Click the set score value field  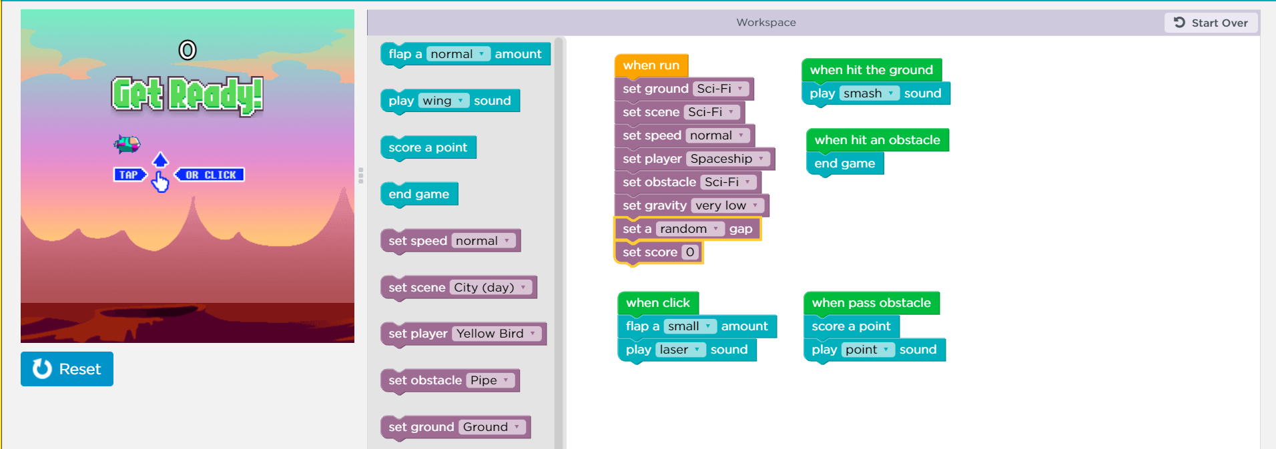point(690,252)
